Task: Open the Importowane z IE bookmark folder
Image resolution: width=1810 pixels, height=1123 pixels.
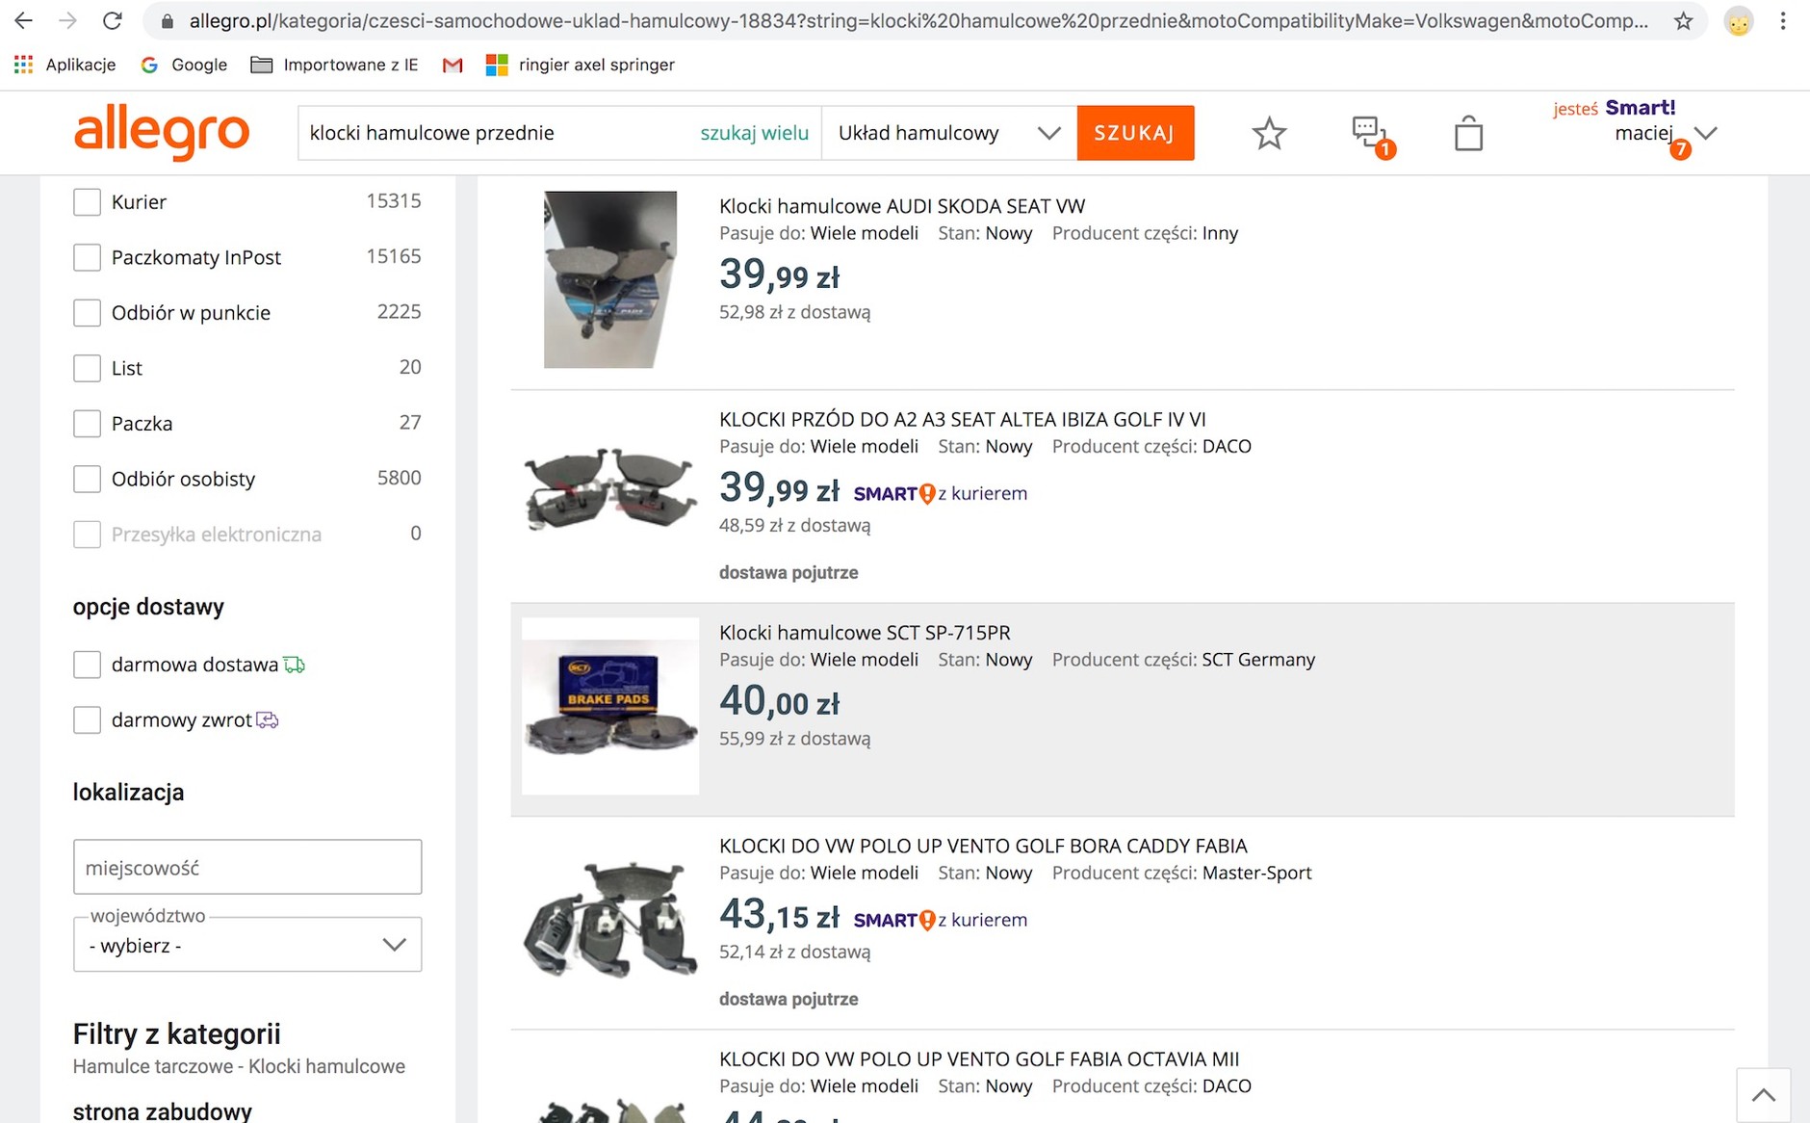Action: coord(334,65)
